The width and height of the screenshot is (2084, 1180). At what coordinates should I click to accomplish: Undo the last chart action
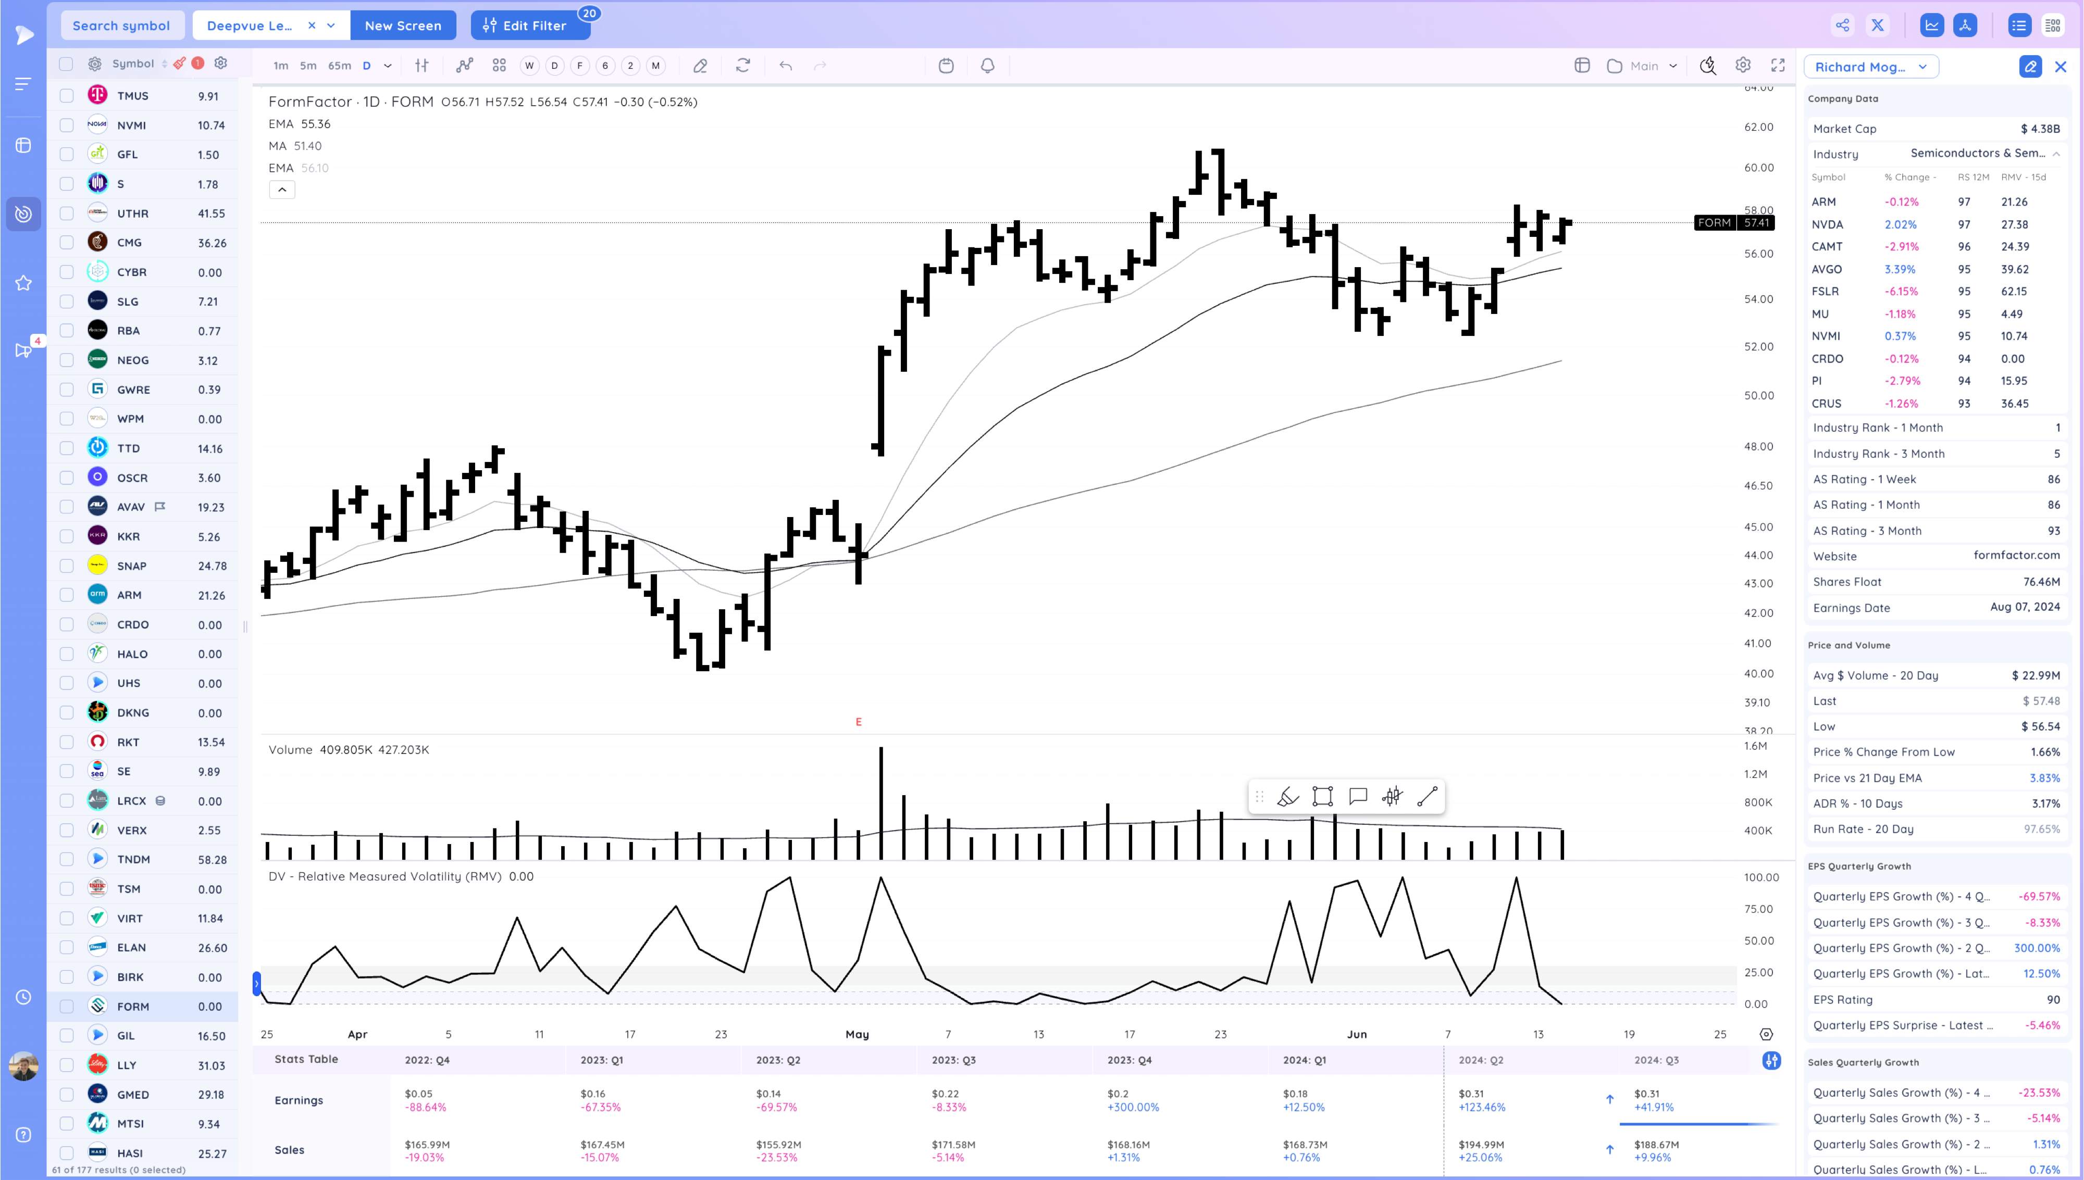[786, 66]
